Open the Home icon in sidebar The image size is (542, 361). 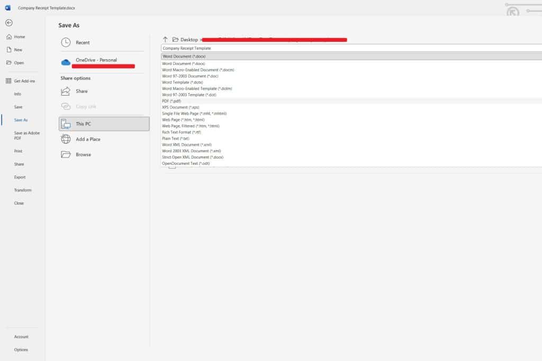pyautogui.click(x=10, y=36)
